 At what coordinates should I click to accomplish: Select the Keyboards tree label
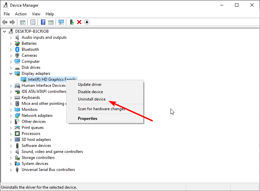pyautogui.click(x=31, y=98)
